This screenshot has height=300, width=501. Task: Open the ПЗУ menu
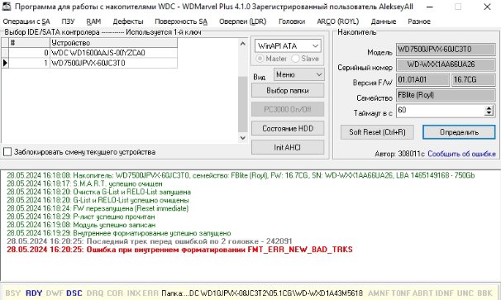(68, 21)
